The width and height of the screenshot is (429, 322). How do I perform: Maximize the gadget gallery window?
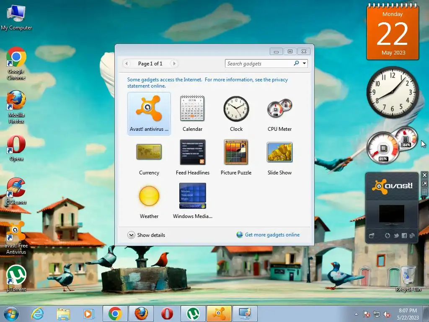coord(290,51)
